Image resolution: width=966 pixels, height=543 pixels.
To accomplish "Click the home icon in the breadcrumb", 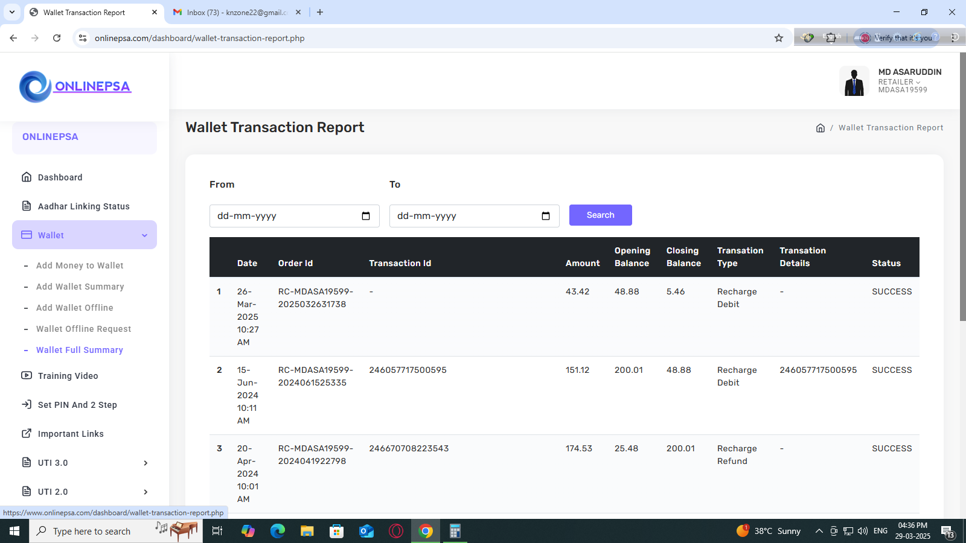I will pos(820,128).
